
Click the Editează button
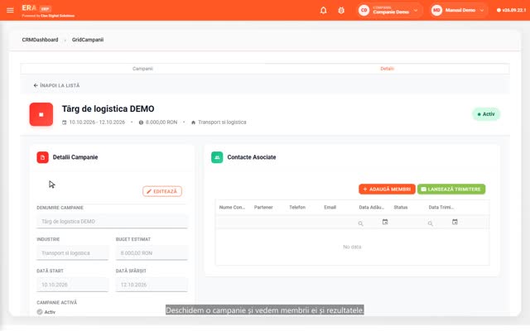(x=162, y=191)
